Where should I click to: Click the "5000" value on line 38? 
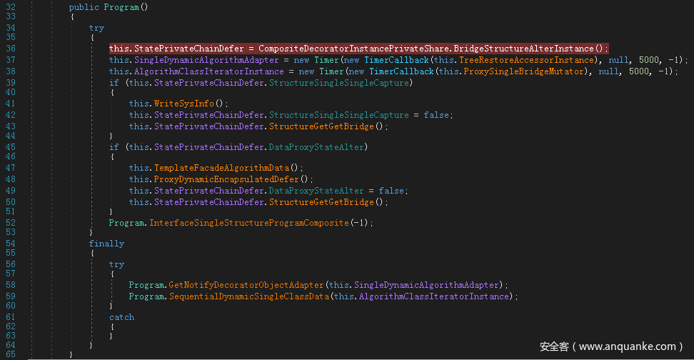click(x=639, y=71)
